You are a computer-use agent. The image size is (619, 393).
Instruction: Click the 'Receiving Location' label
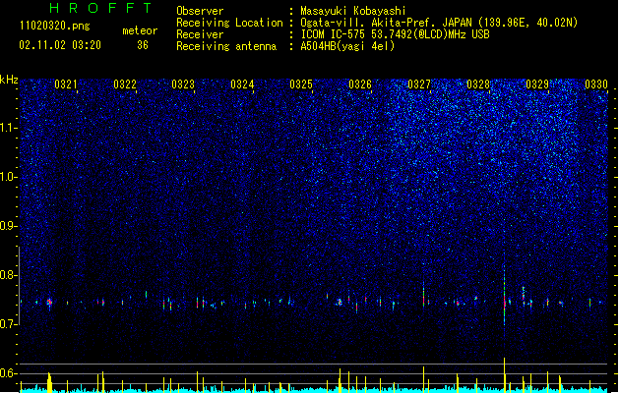point(229,23)
